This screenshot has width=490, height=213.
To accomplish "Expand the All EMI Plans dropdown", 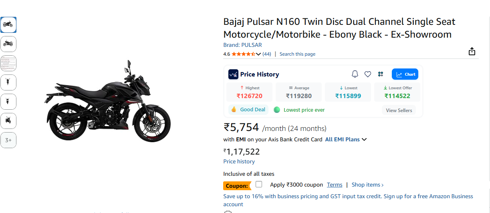I will tap(346, 139).
